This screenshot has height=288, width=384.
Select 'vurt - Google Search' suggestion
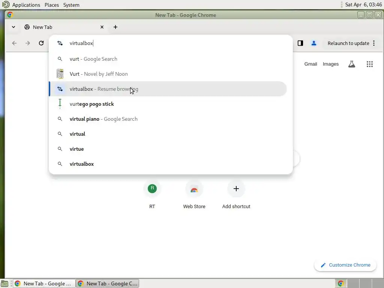168,59
